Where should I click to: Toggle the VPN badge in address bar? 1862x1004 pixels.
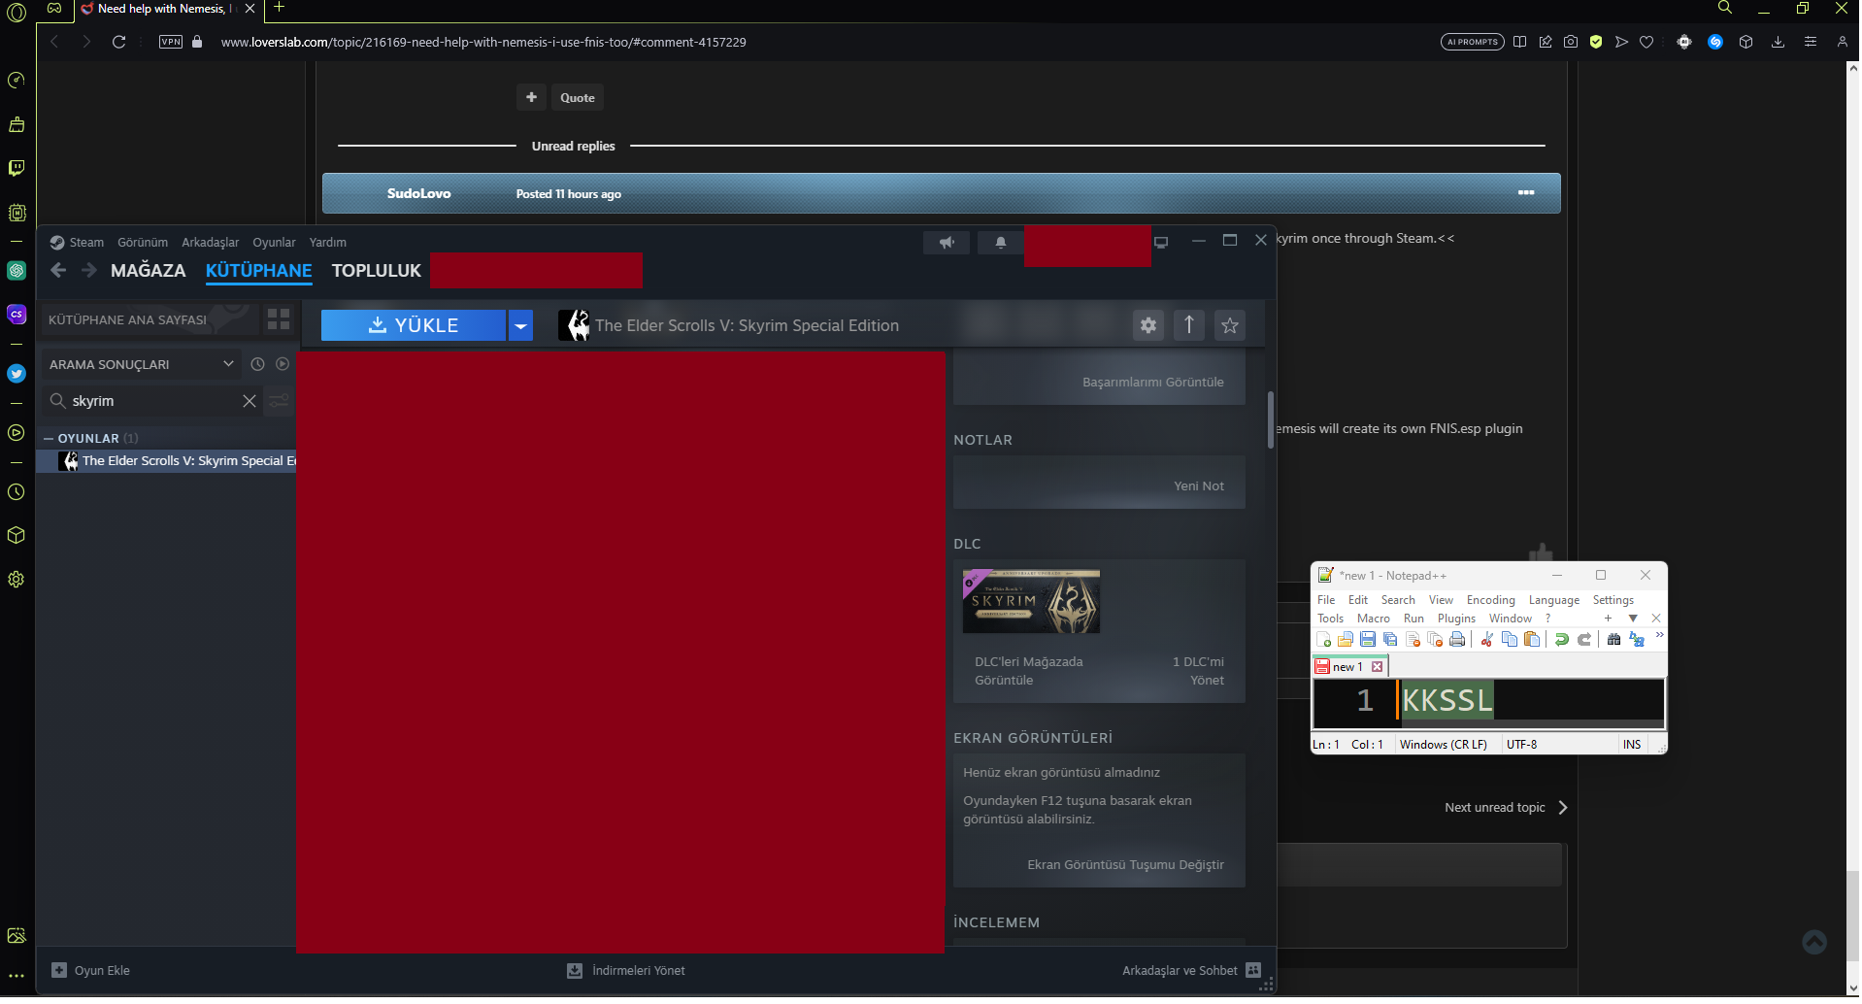tap(171, 42)
